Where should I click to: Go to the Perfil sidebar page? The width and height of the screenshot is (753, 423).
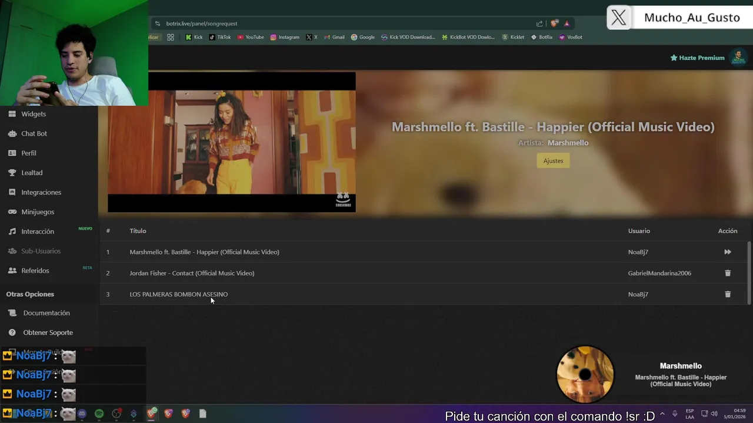pos(29,153)
